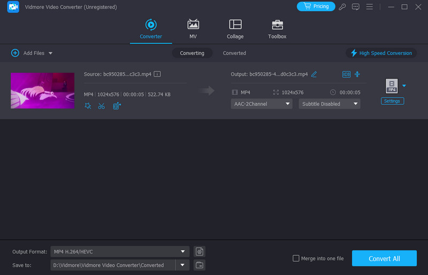Open the feedback chat icon
This screenshot has height=275, width=428.
coord(355,7)
